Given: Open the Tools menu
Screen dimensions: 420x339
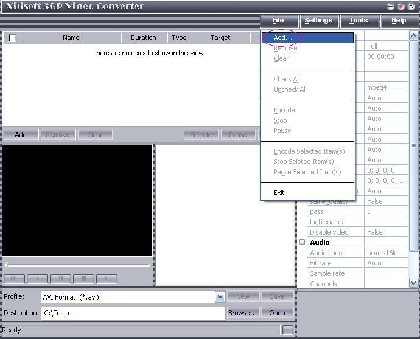Looking at the screenshot, I should coord(358,21).
